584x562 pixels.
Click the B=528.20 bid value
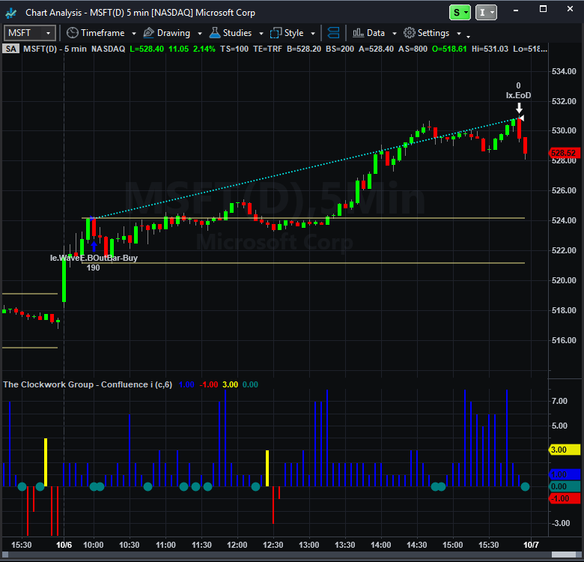tap(304, 49)
